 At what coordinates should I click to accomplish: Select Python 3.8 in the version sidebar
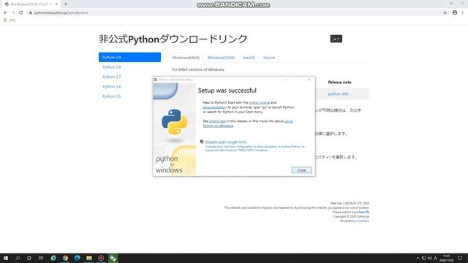pos(112,67)
